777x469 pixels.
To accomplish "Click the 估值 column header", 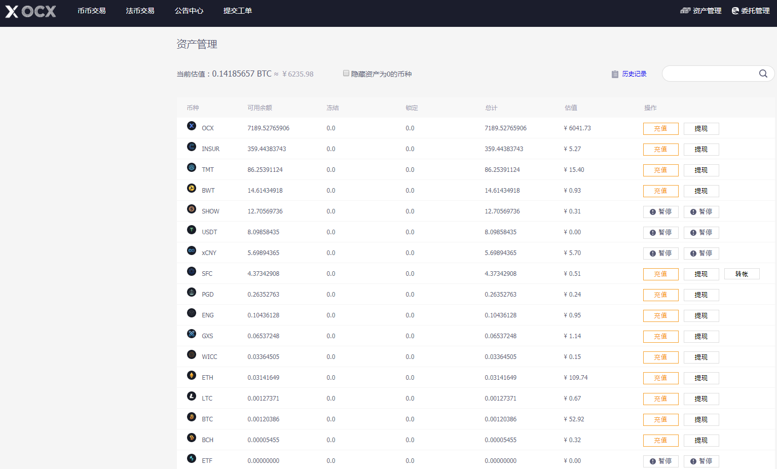I will 571,107.
